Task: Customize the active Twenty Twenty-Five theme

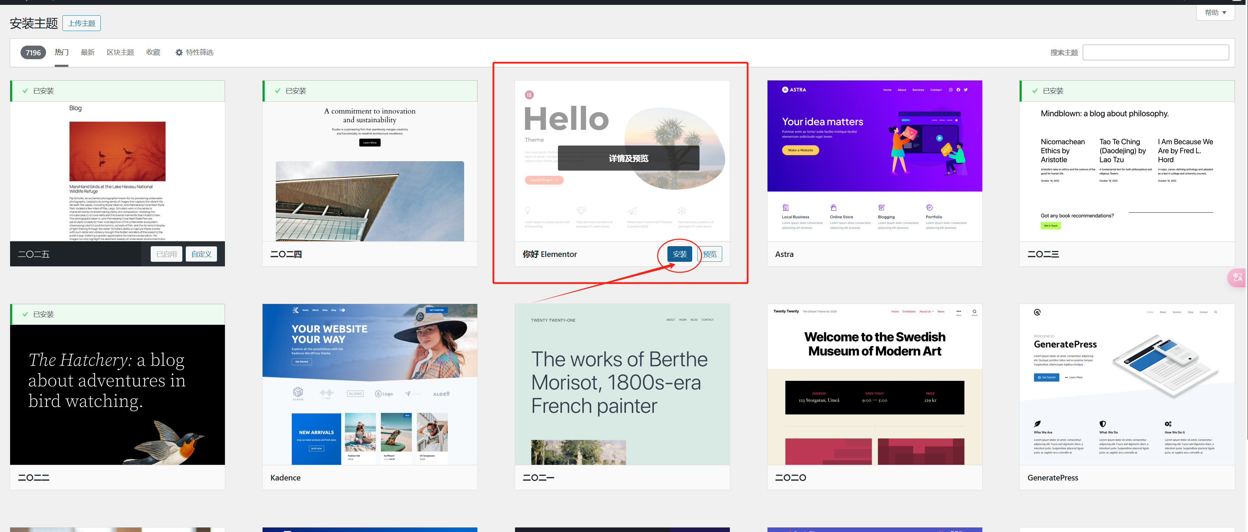Action: point(201,255)
